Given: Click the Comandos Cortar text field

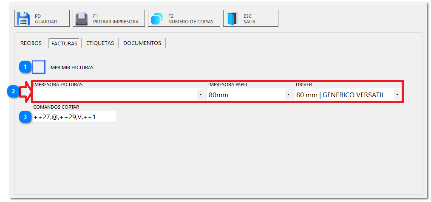Looking at the screenshot, I should [x=74, y=117].
